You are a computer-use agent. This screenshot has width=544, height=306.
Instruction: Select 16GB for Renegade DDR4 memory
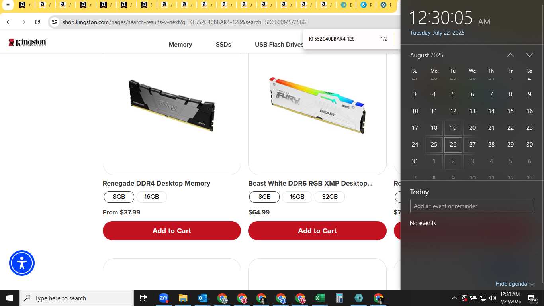(x=152, y=197)
